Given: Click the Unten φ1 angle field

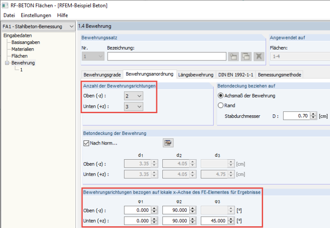Looking at the screenshot, I should [138, 221].
